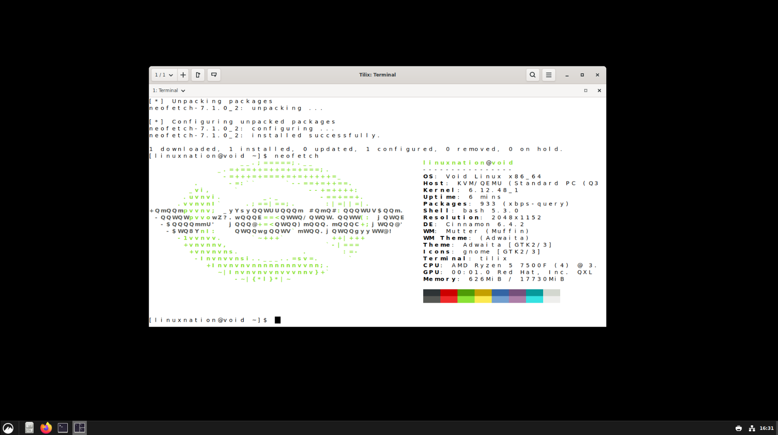Select the Tilix window in the taskbar
Image resolution: width=778 pixels, height=435 pixels.
(79, 428)
